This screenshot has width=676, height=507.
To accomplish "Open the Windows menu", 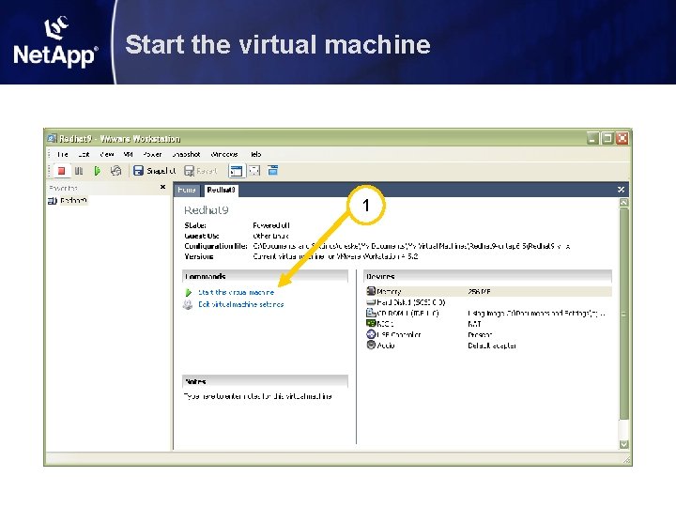I will 224,154.
